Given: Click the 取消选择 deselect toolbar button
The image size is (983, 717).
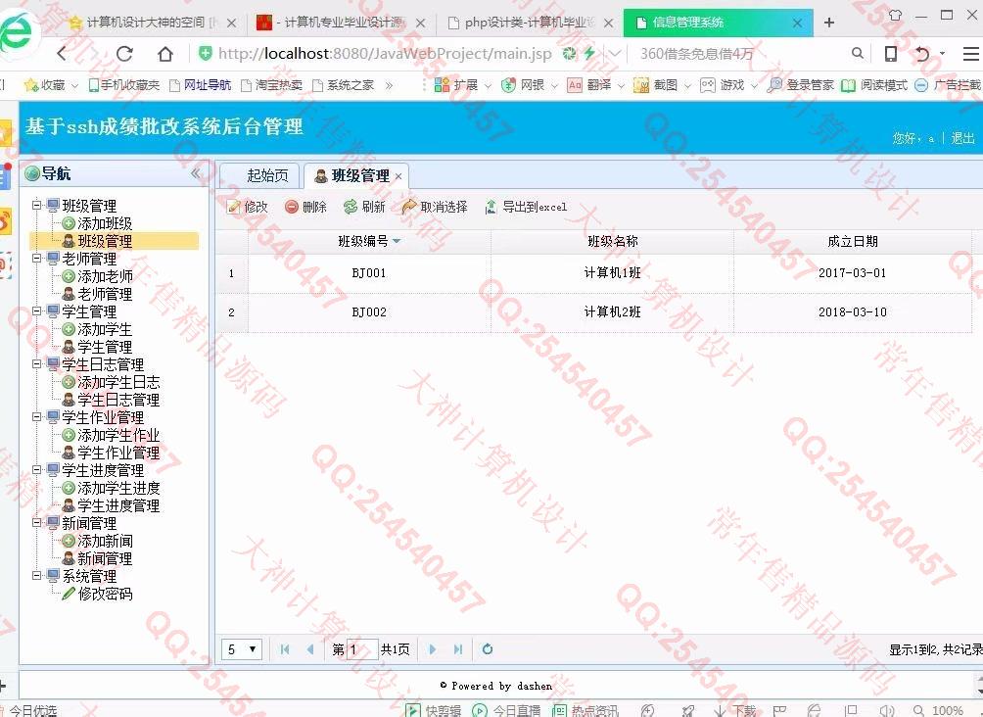Looking at the screenshot, I should coord(435,207).
